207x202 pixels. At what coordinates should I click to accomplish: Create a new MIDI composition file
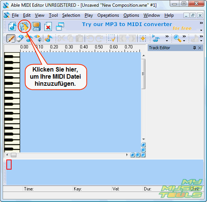click(x=12, y=26)
